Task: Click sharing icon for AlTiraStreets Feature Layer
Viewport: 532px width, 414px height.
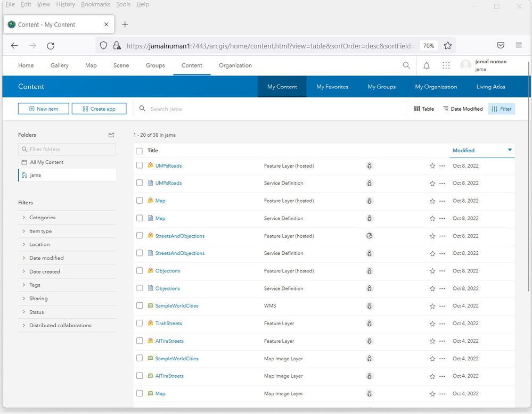Action: click(370, 341)
